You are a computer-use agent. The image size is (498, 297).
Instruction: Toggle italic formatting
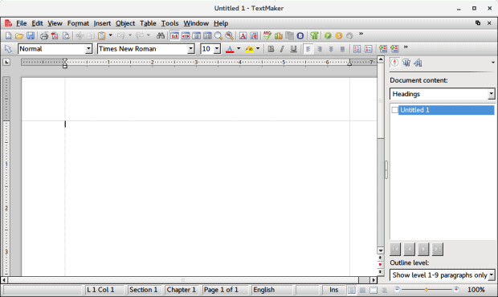[282, 49]
